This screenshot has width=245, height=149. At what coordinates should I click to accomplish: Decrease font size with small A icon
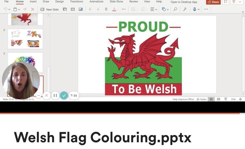pos(98,9)
